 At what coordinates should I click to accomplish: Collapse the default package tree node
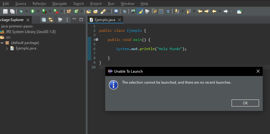2,43
